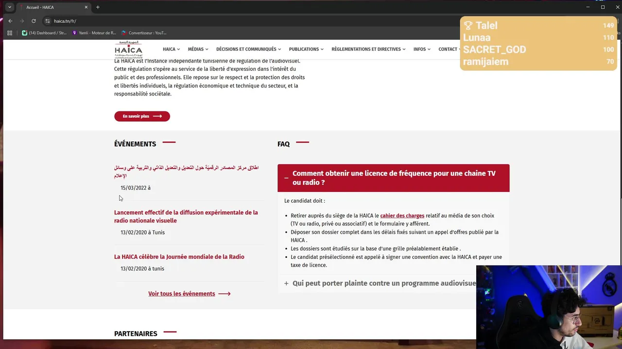Click the PARTENAIRES section heading
This screenshot has height=349, width=622.
[136, 333]
